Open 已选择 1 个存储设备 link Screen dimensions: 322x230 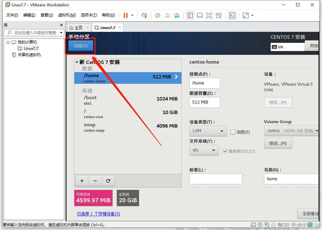99,214
